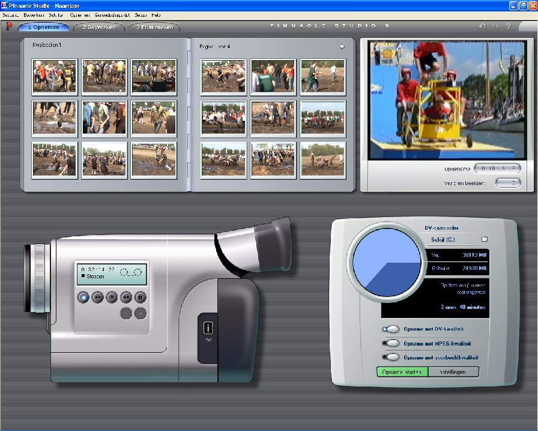The image size is (538, 431).
Task: Click the redo arrow icon
Action: coord(495,26)
